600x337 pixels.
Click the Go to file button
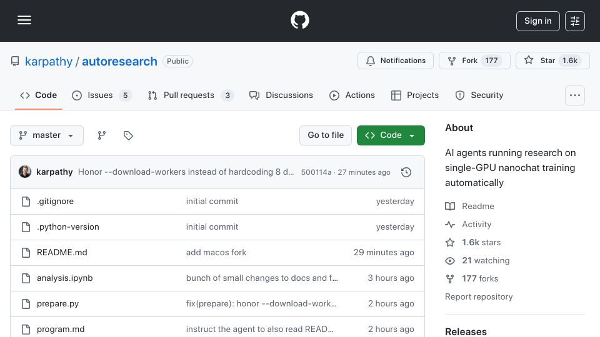point(326,135)
